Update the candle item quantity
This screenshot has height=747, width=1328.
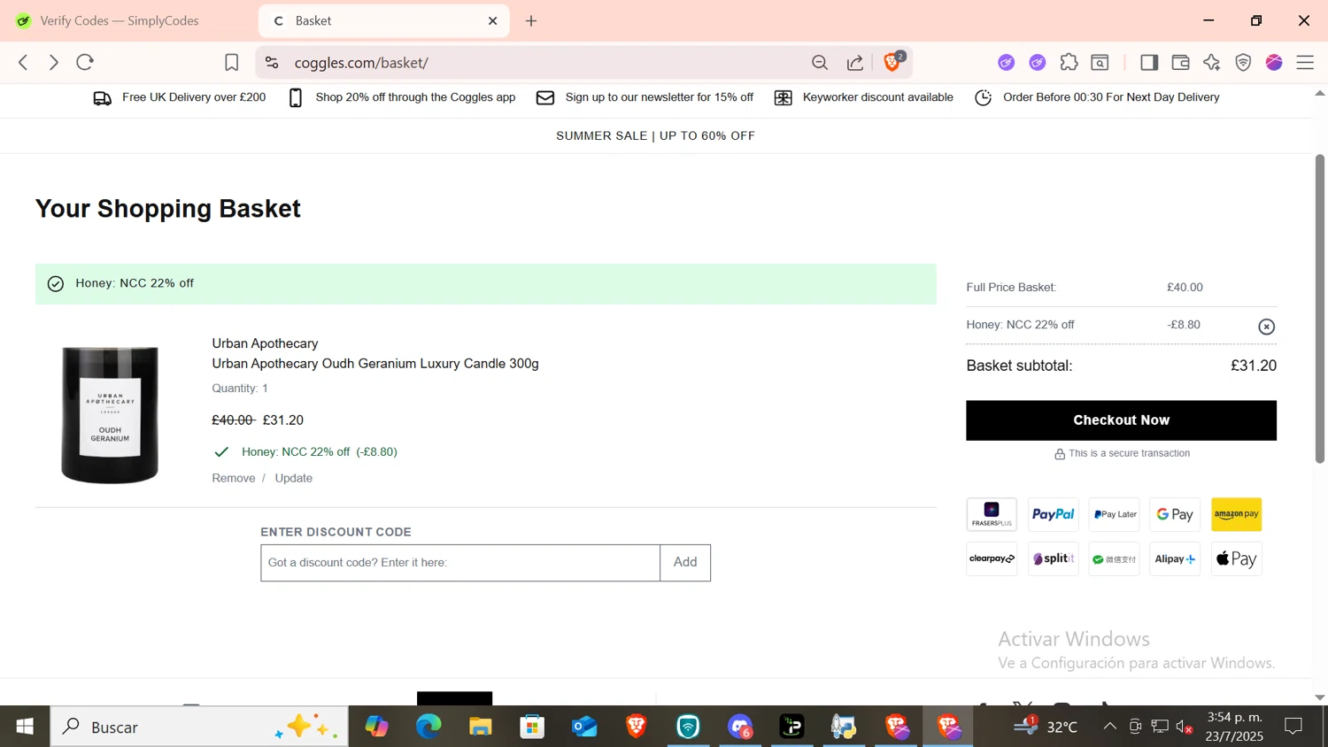(x=293, y=478)
